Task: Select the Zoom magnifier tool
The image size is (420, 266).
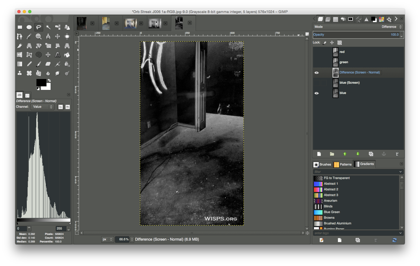Action: (x=39, y=36)
